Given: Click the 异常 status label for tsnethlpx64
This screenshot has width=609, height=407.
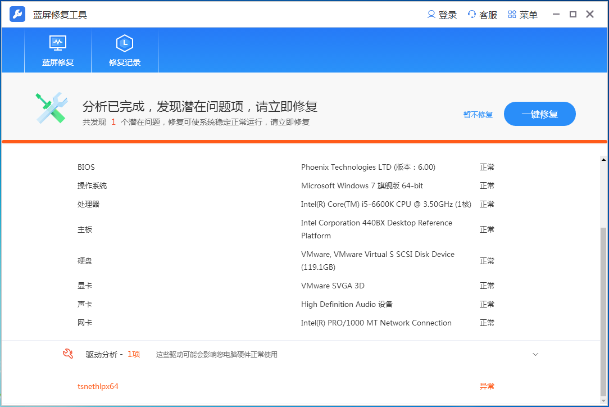Looking at the screenshot, I should 487,386.
